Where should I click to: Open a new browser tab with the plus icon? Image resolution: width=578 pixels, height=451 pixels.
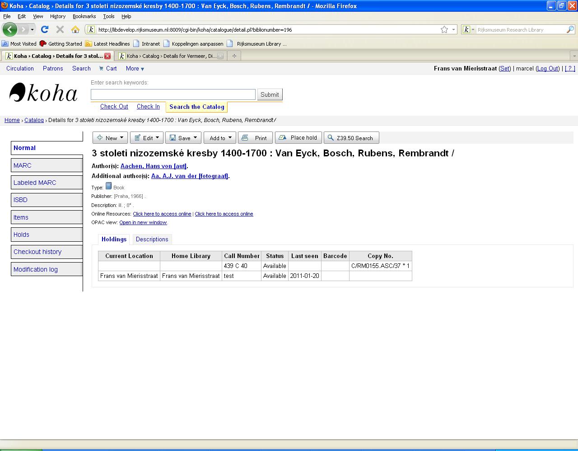[x=234, y=56]
